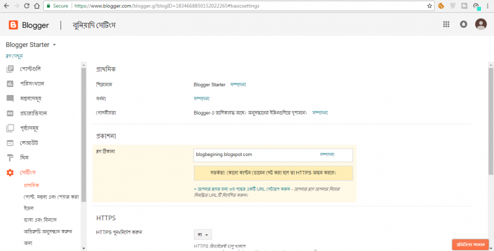Screen dimensions: 494x251
Task: Open the account profile avatar
Action: coord(481,24)
